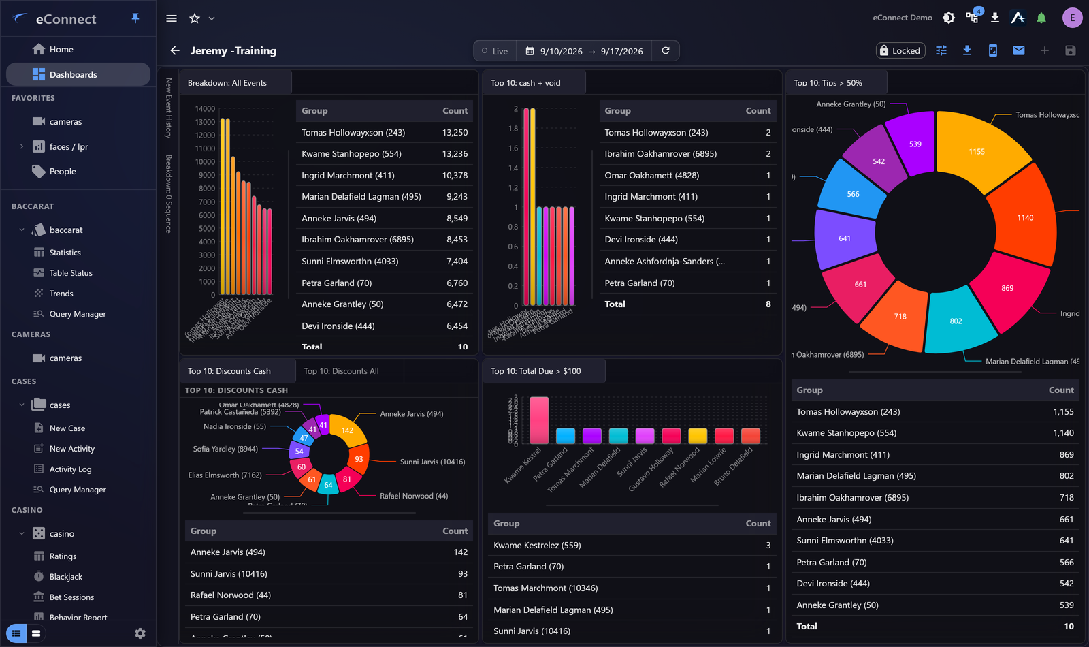
Task: Open the hamburger menu in the top bar
Action: tap(172, 18)
